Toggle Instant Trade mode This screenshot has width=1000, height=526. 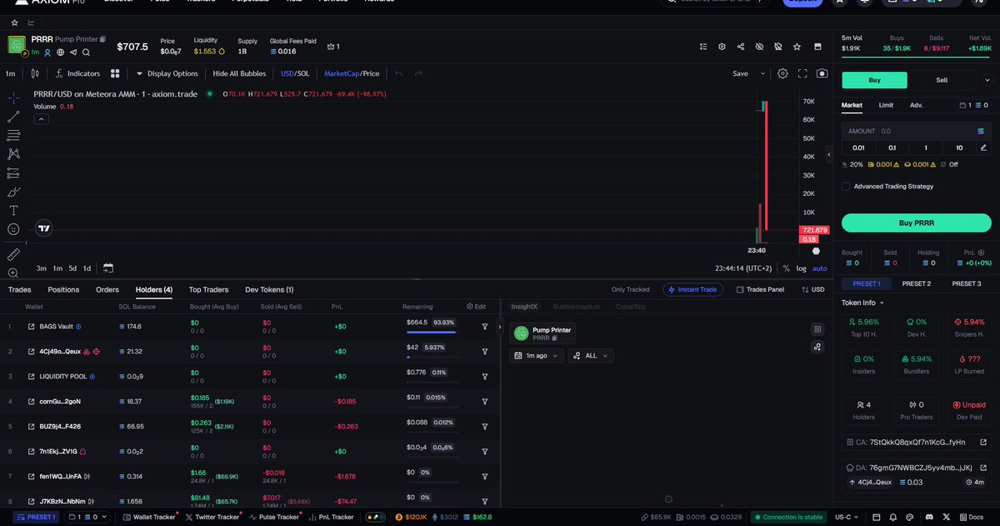(x=693, y=289)
